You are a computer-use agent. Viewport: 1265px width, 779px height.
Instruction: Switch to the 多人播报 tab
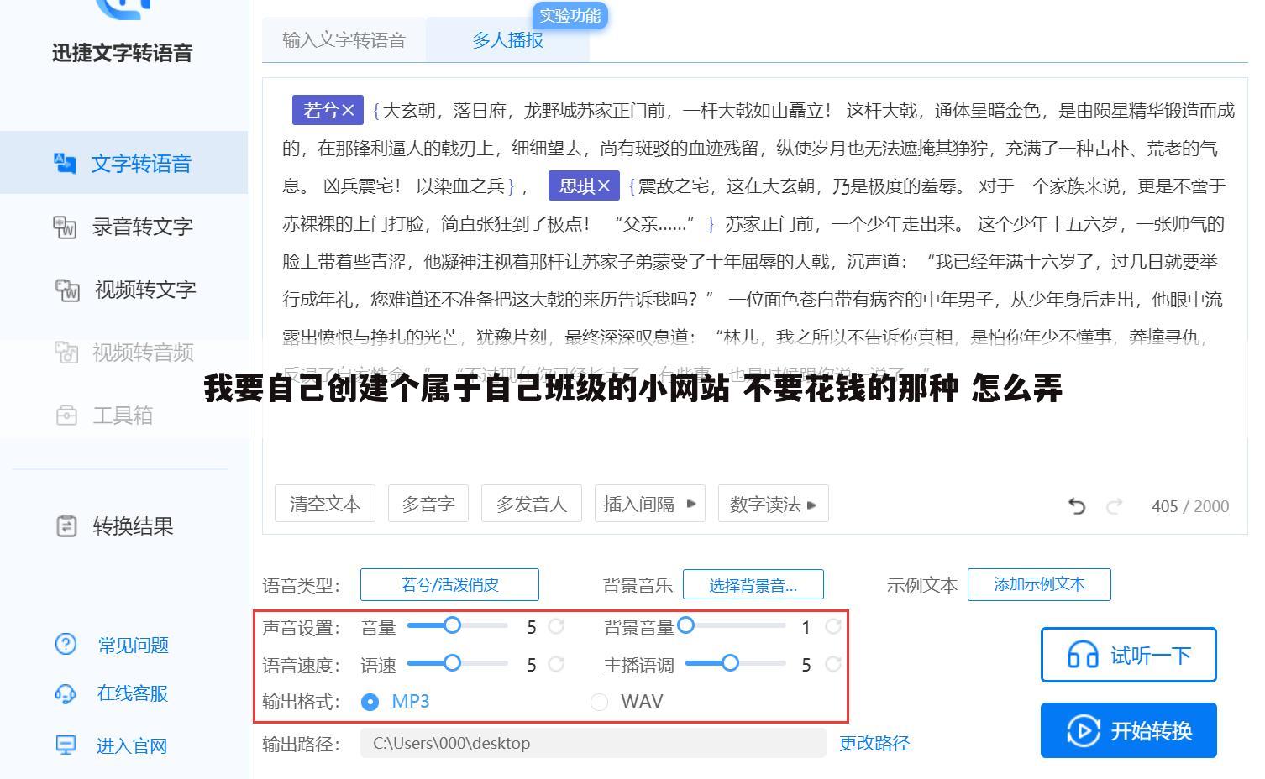point(507,39)
